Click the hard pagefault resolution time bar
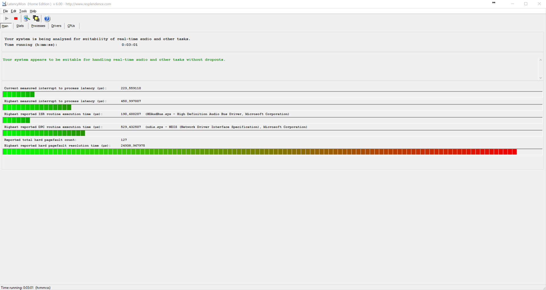 coord(259,152)
